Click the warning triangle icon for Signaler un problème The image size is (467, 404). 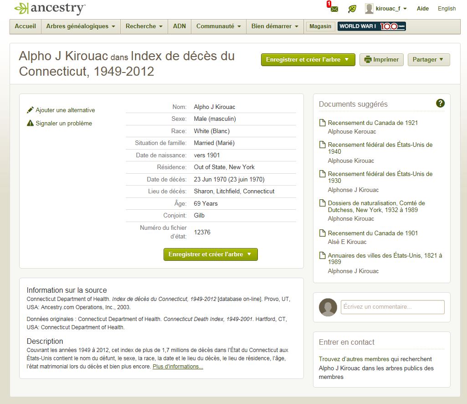(x=30, y=123)
